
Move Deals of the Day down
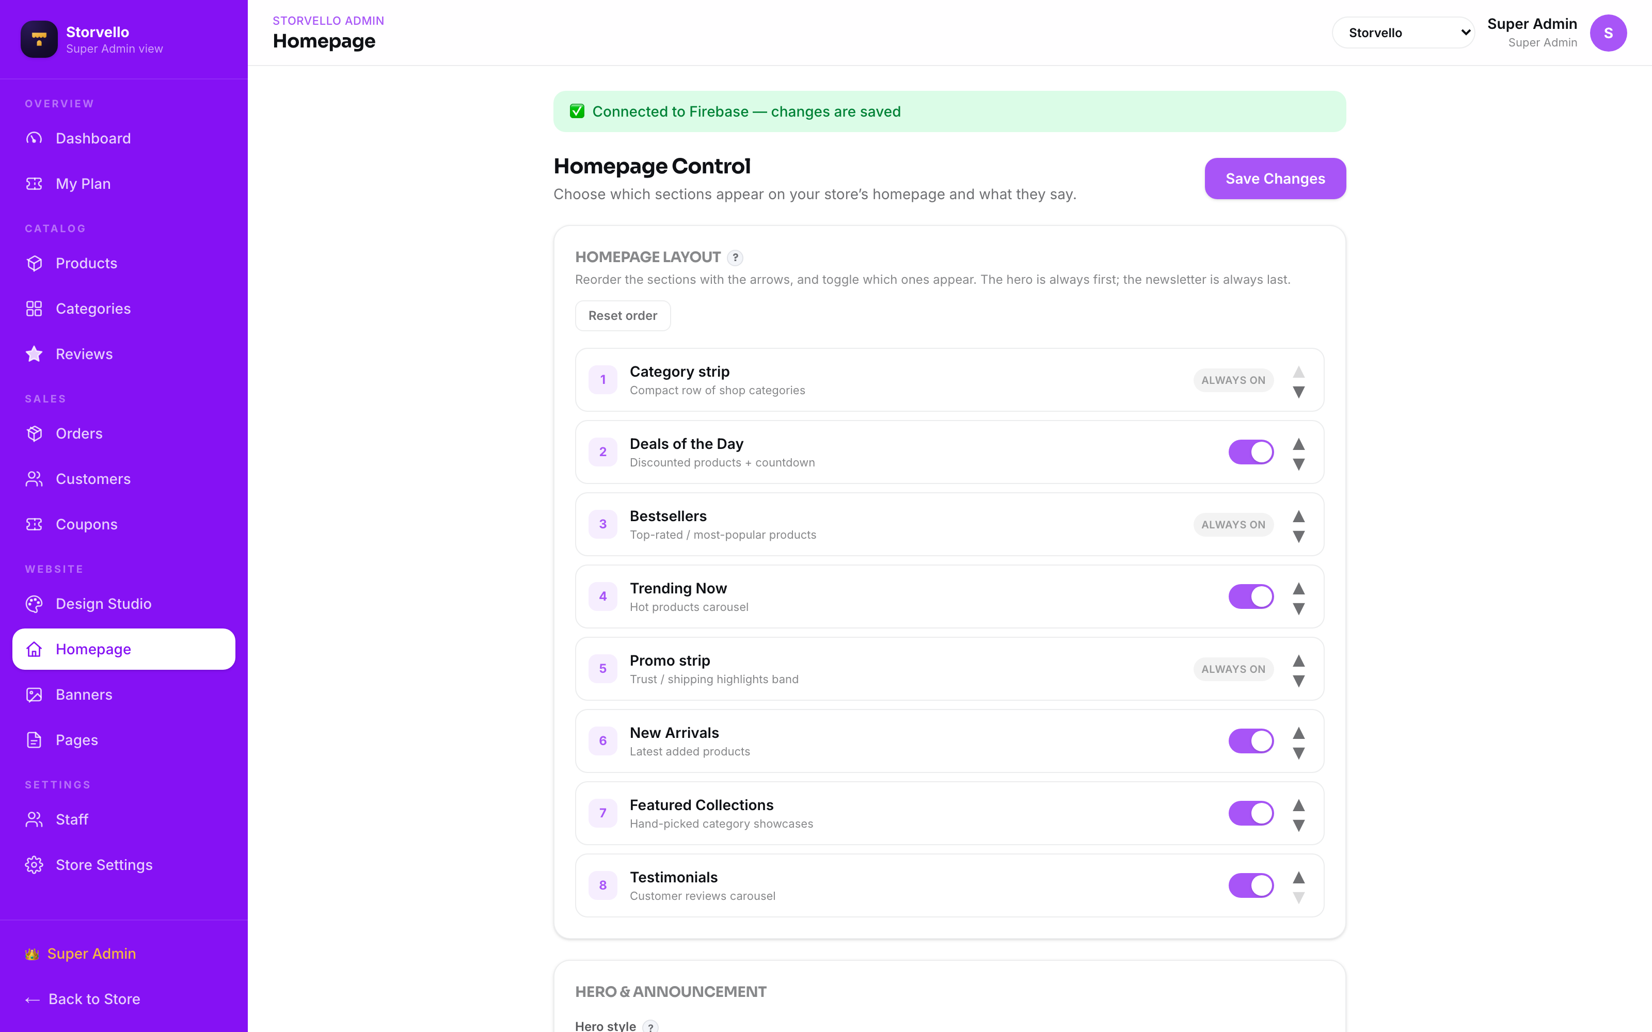click(1298, 465)
